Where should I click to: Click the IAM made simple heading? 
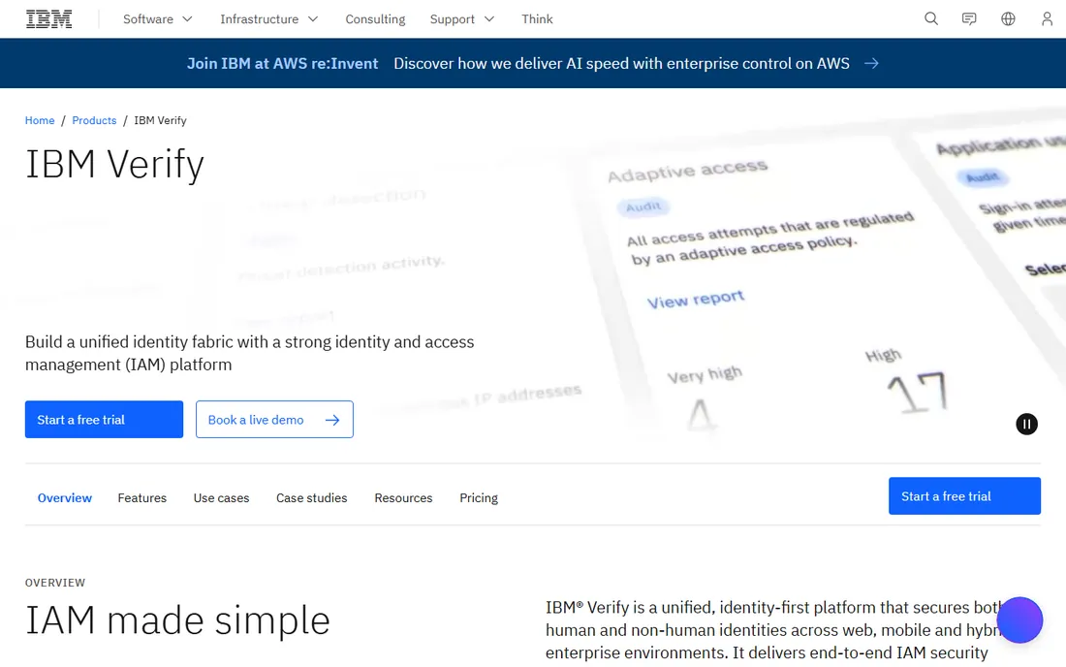[177, 620]
